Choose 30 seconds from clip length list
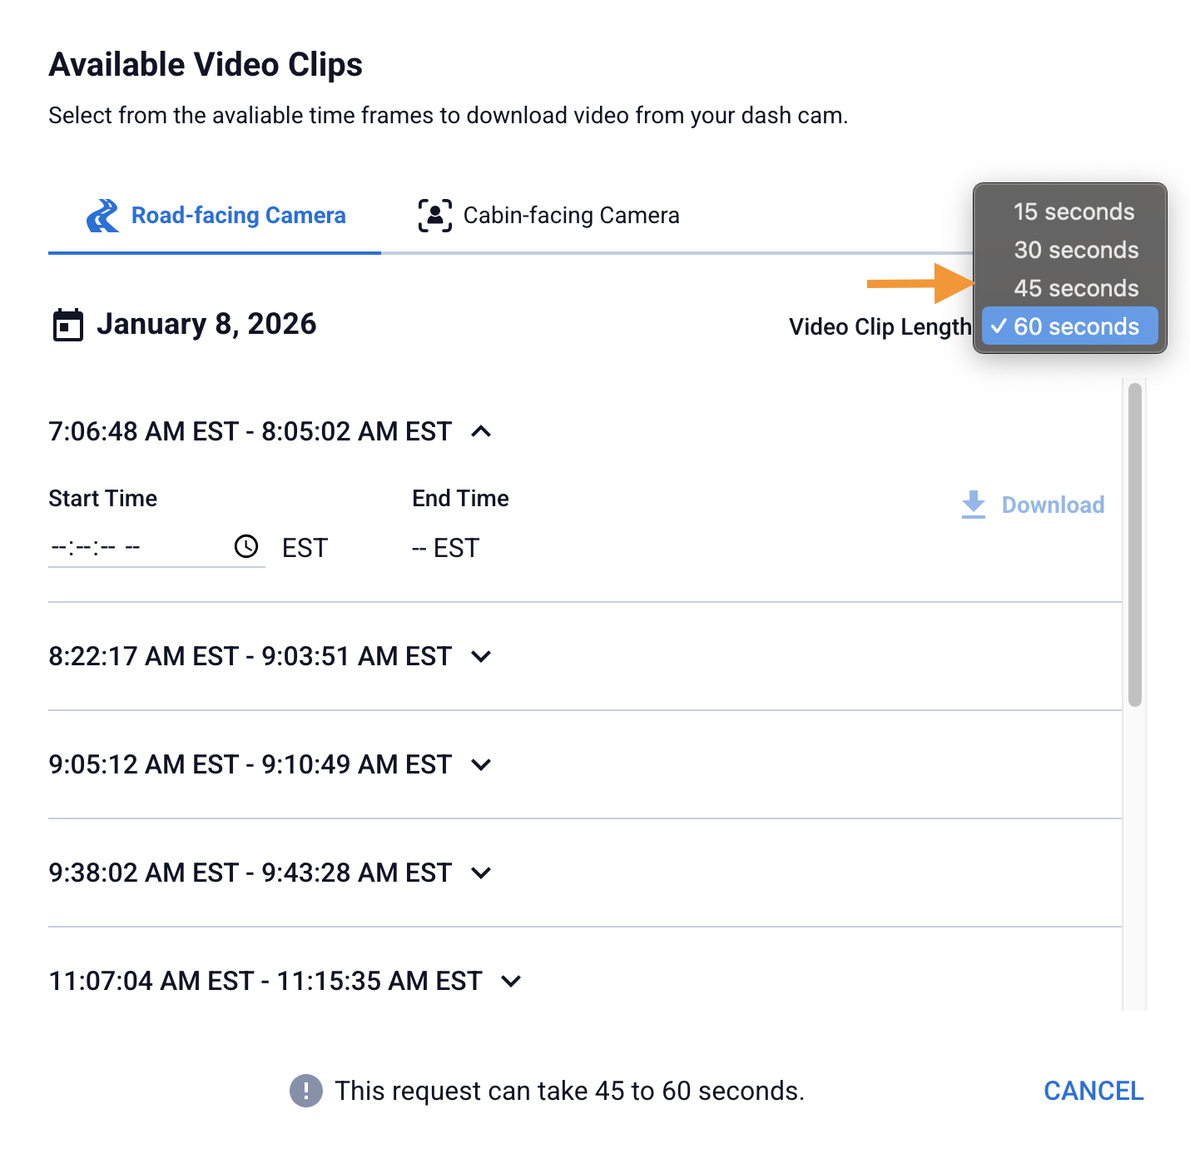1190x1164 pixels. 1075,251
